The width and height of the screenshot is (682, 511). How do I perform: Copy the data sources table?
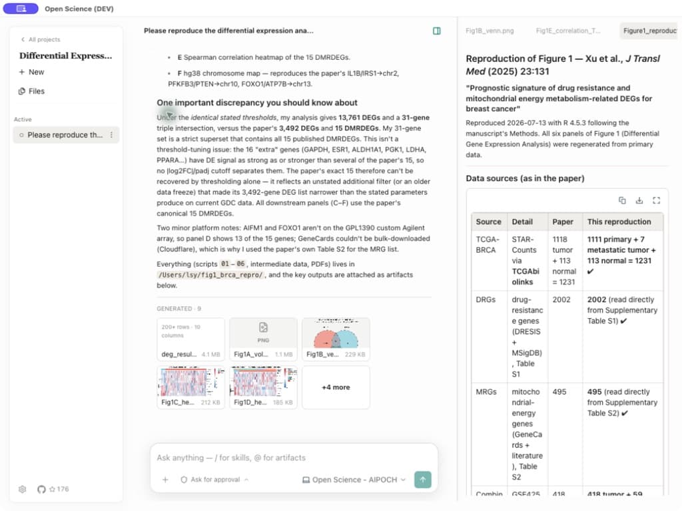[x=622, y=200]
